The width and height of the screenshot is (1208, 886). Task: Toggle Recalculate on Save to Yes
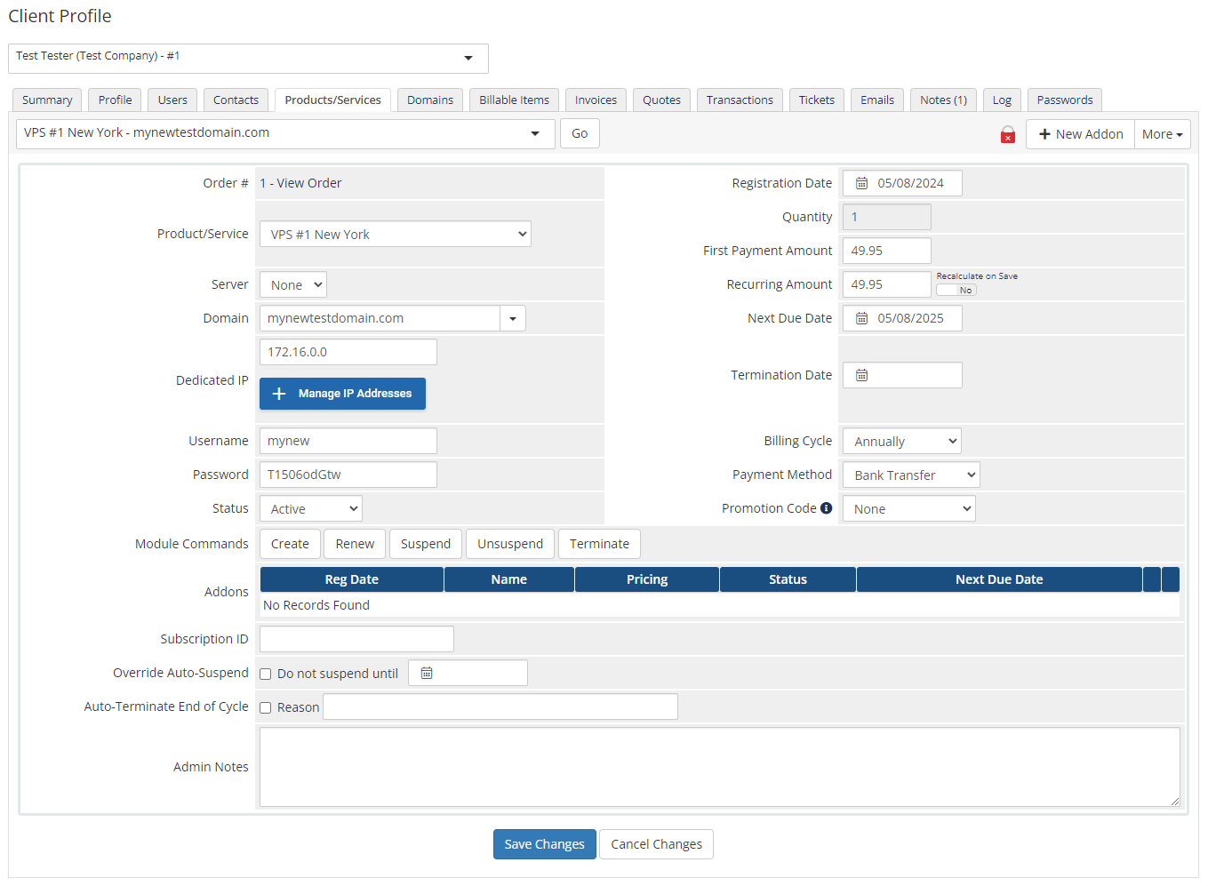click(x=956, y=289)
